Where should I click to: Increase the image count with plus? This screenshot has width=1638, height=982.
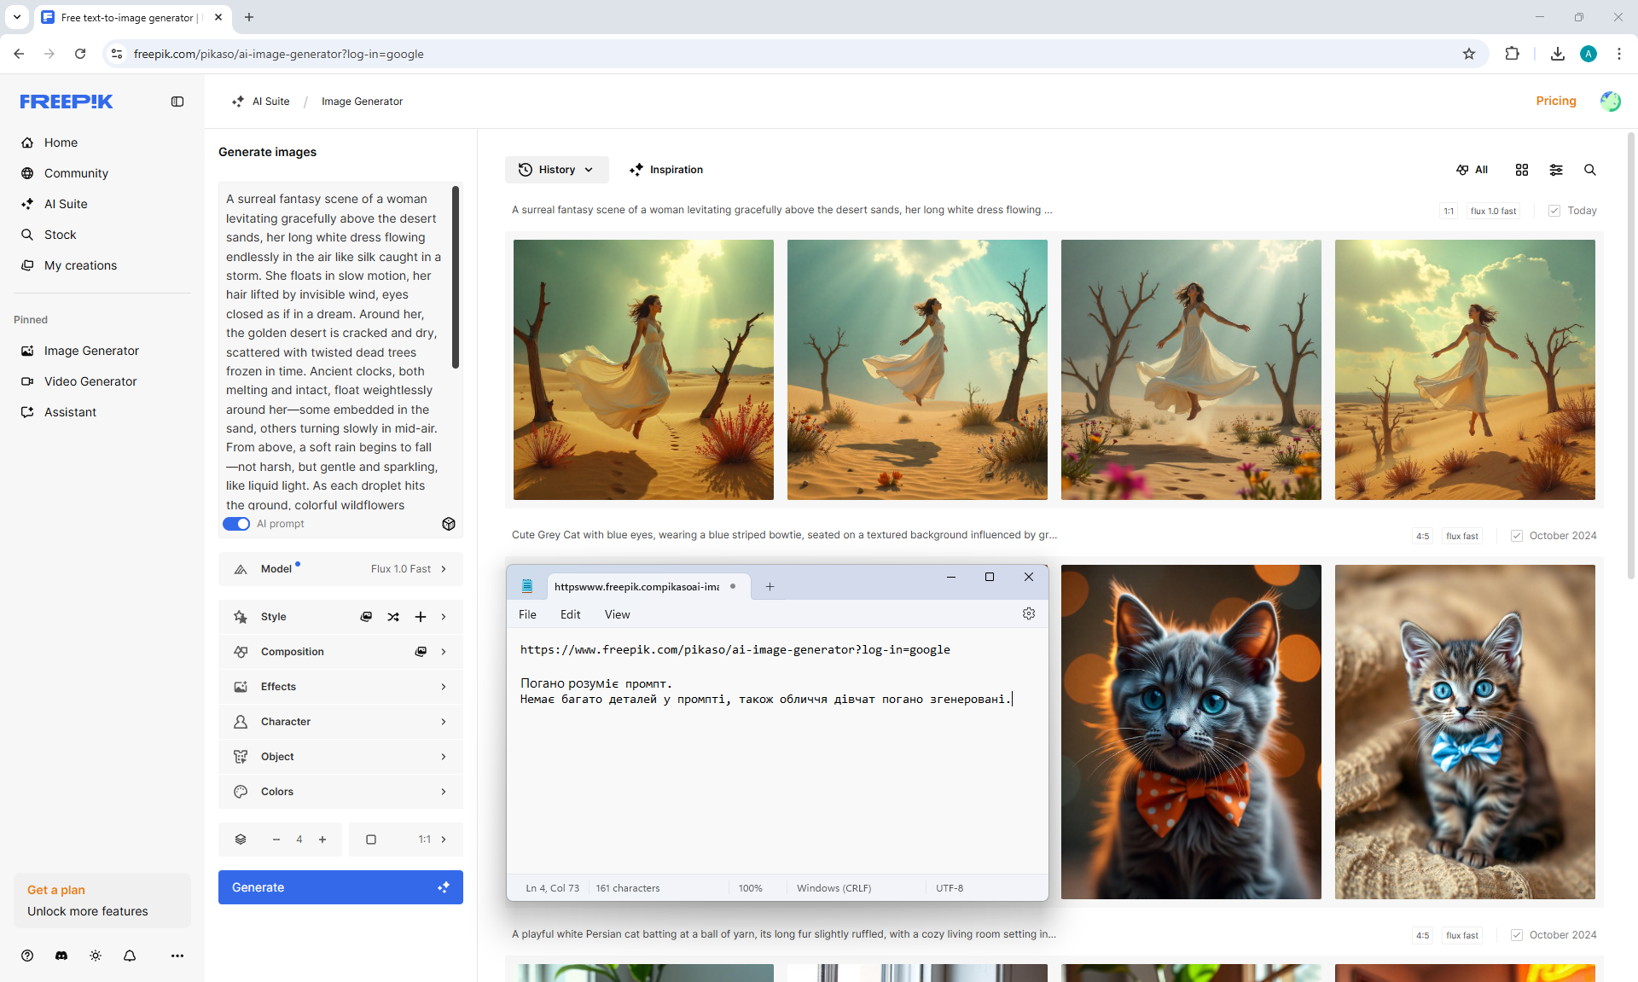322,840
